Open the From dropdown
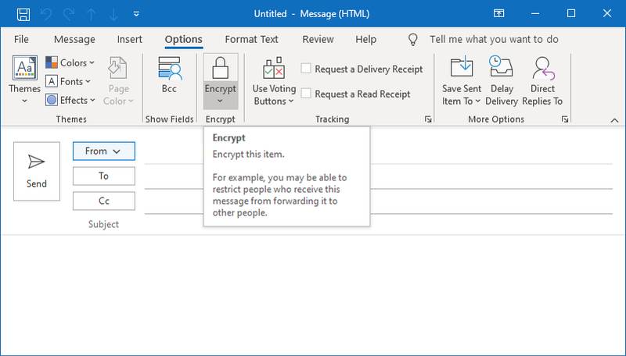Viewport: 626px width, 356px height. click(x=104, y=151)
